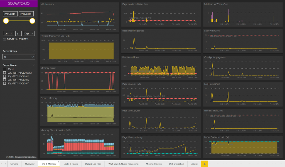285x167 pixels.
Task: Click the right page navigation arrow
Action: click(x=5, y=164)
